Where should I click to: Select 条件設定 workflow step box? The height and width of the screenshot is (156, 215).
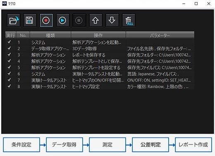tap(21, 145)
